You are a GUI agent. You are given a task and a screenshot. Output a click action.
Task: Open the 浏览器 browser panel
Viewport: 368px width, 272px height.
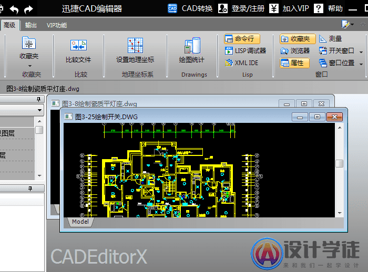pyautogui.click(x=295, y=50)
